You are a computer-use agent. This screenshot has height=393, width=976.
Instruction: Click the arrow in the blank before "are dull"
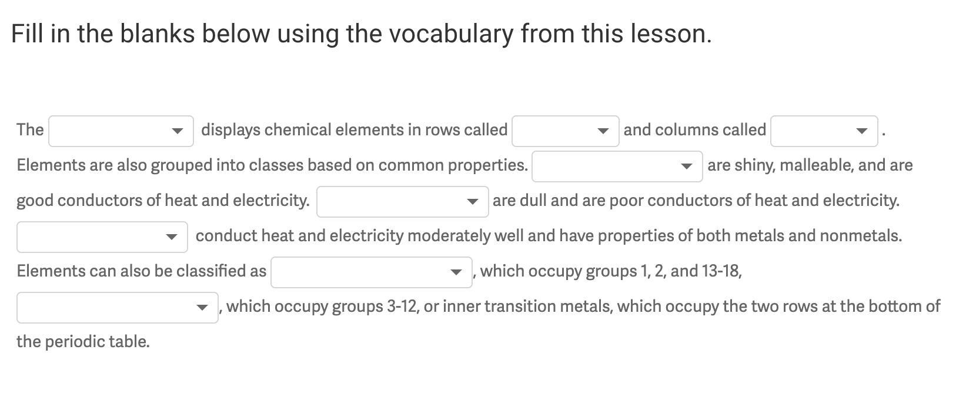[x=472, y=202]
